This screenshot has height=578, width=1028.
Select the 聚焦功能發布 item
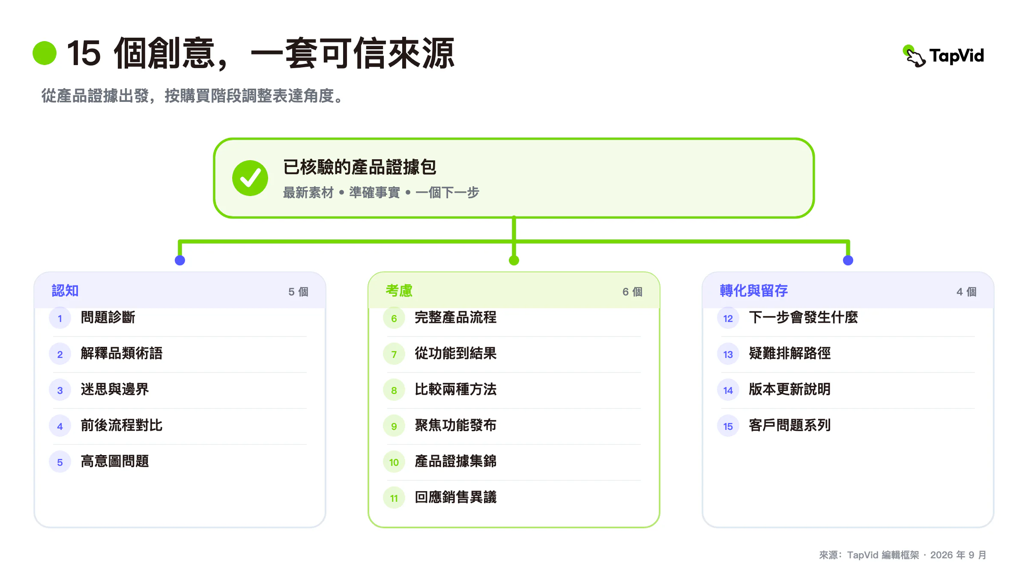click(x=513, y=426)
